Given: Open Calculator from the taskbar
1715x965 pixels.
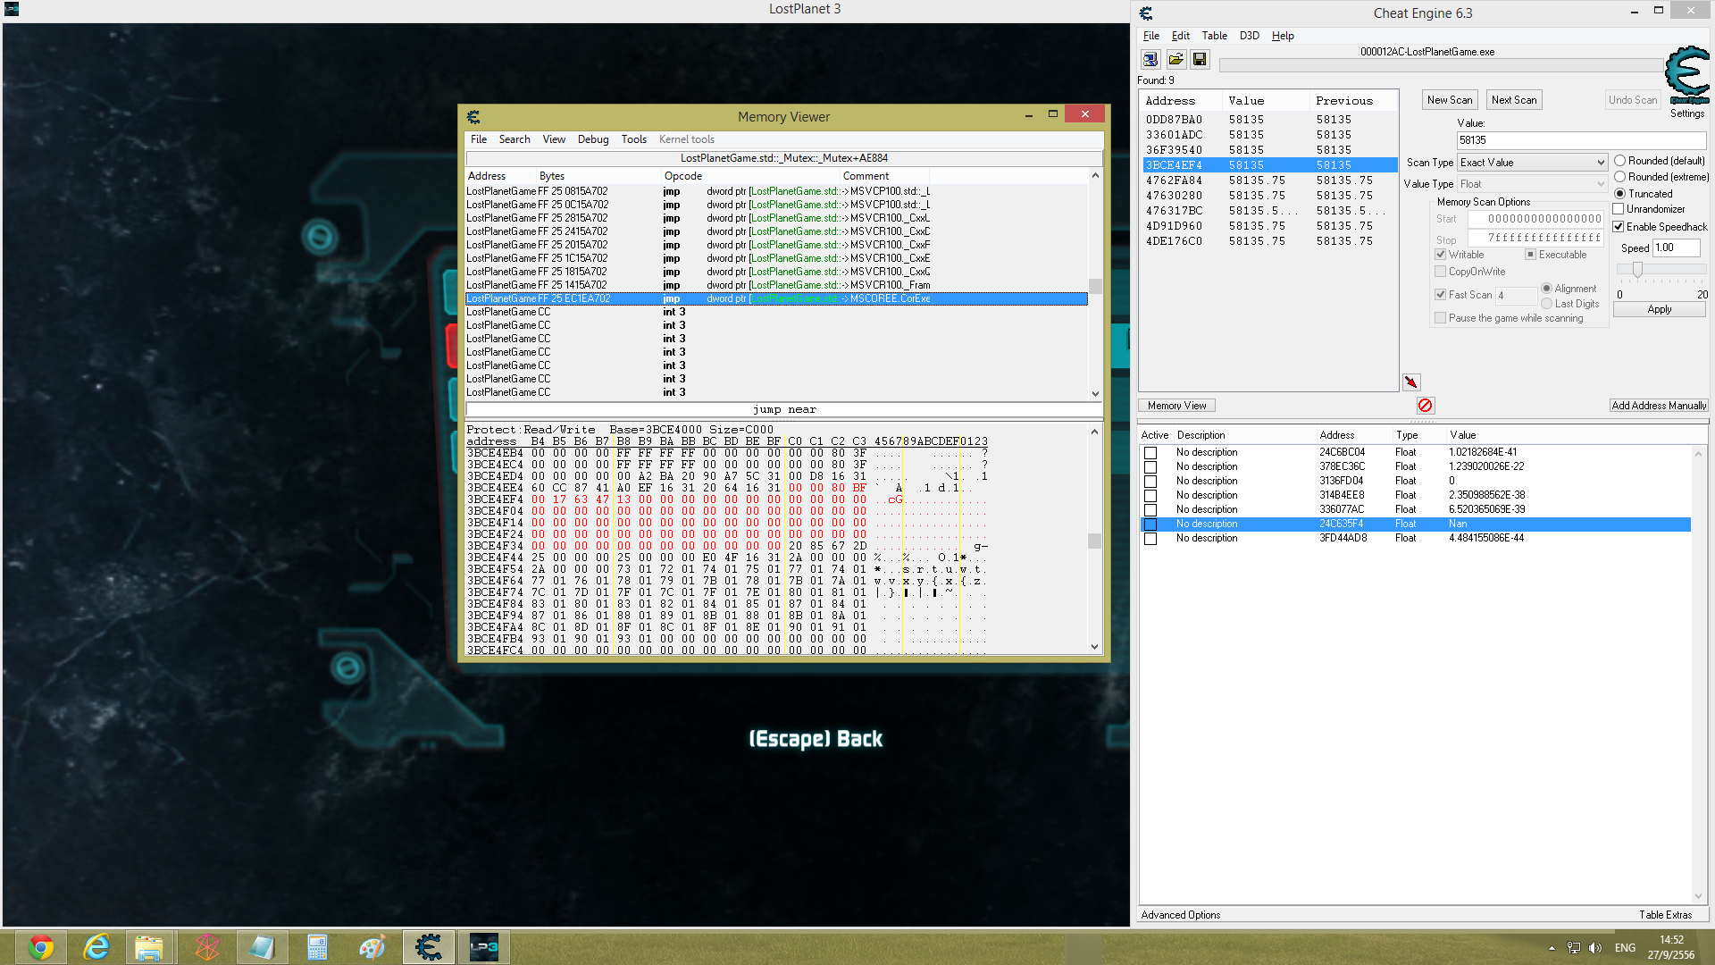Looking at the screenshot, I should 317,947.
